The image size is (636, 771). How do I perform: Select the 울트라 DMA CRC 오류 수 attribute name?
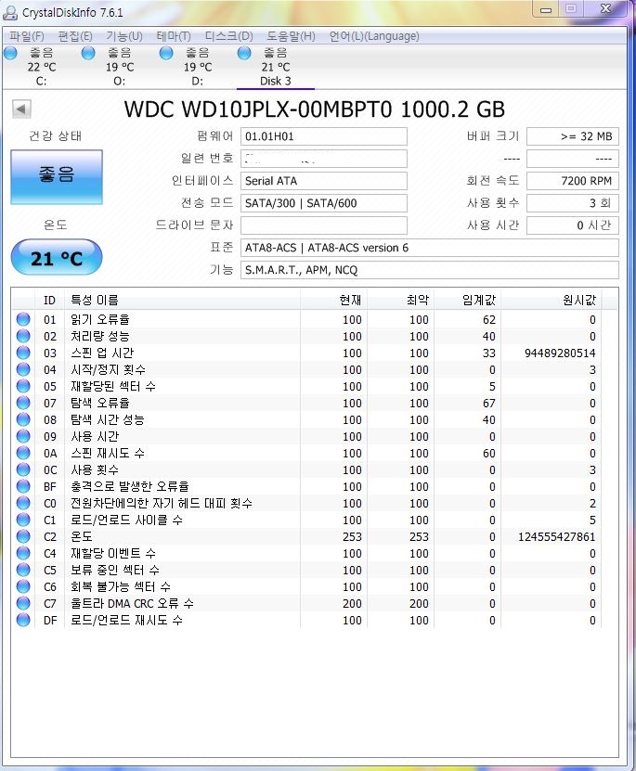tap(133, 604)
